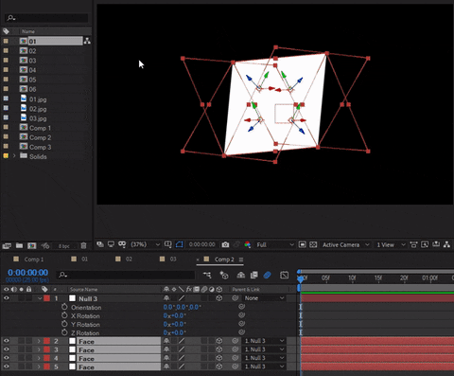Click the Z Rotation stopwatch icon
The width and height of the screenshot is (454, 376).
[x=64, y=332]
